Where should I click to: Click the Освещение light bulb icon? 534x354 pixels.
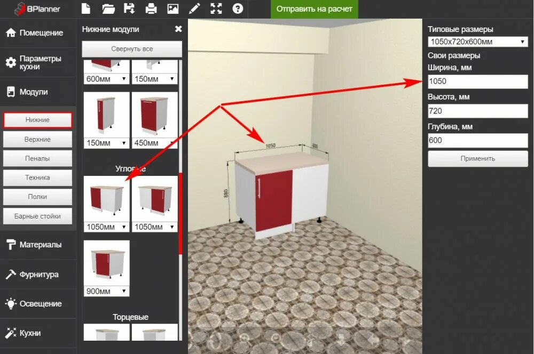(x=11, y=303)
